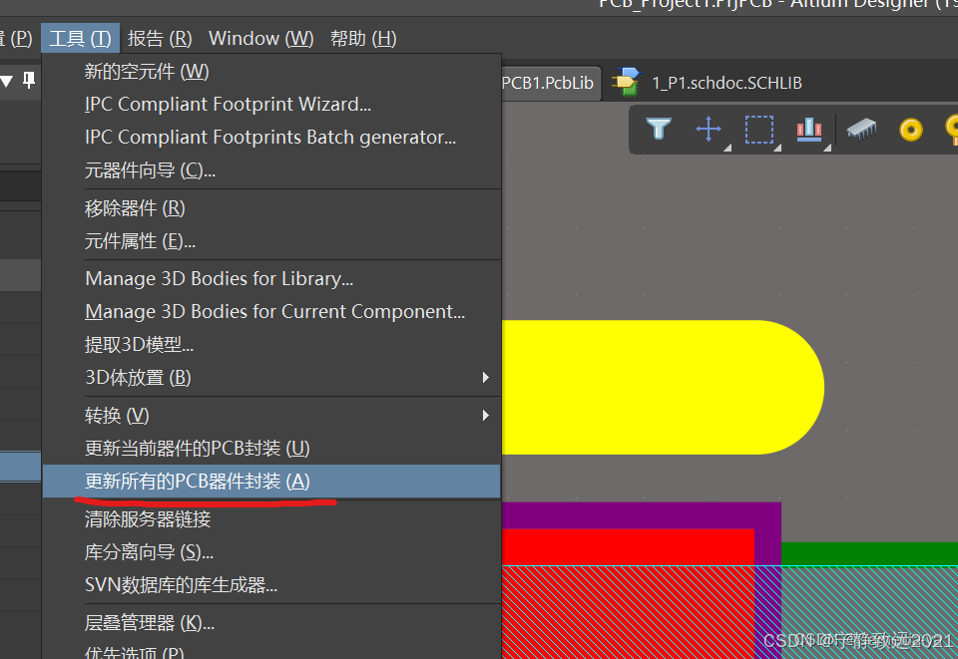Choose 新的空元件 (W)
Viewport: 958px width, 659px height.
[x=271, y=72]
